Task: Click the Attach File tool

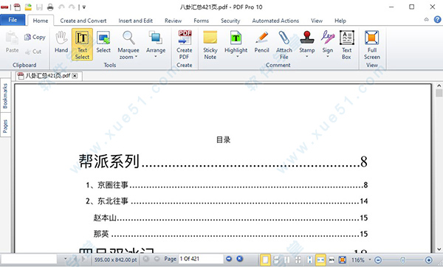Action: [284, 44]
